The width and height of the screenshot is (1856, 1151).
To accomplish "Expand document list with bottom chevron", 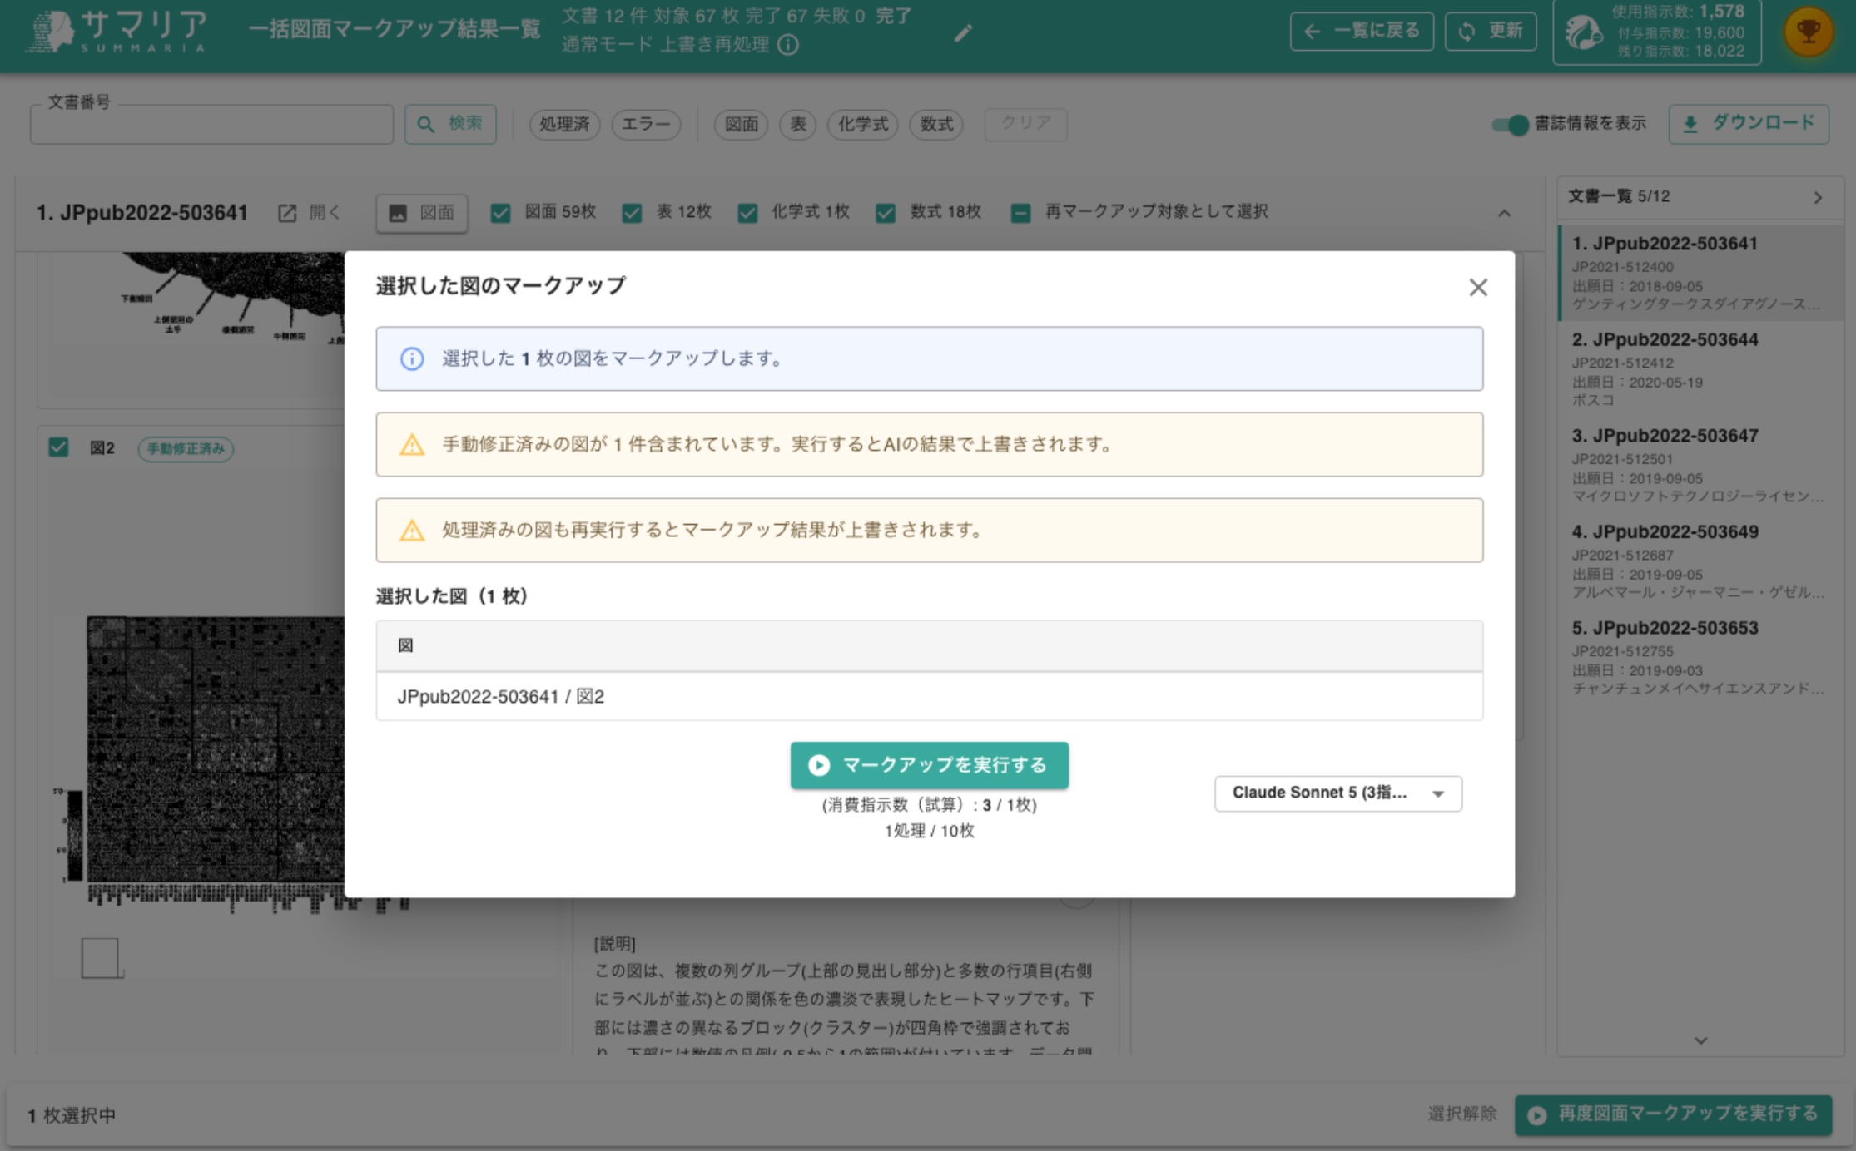I will pos(1700,1040).
